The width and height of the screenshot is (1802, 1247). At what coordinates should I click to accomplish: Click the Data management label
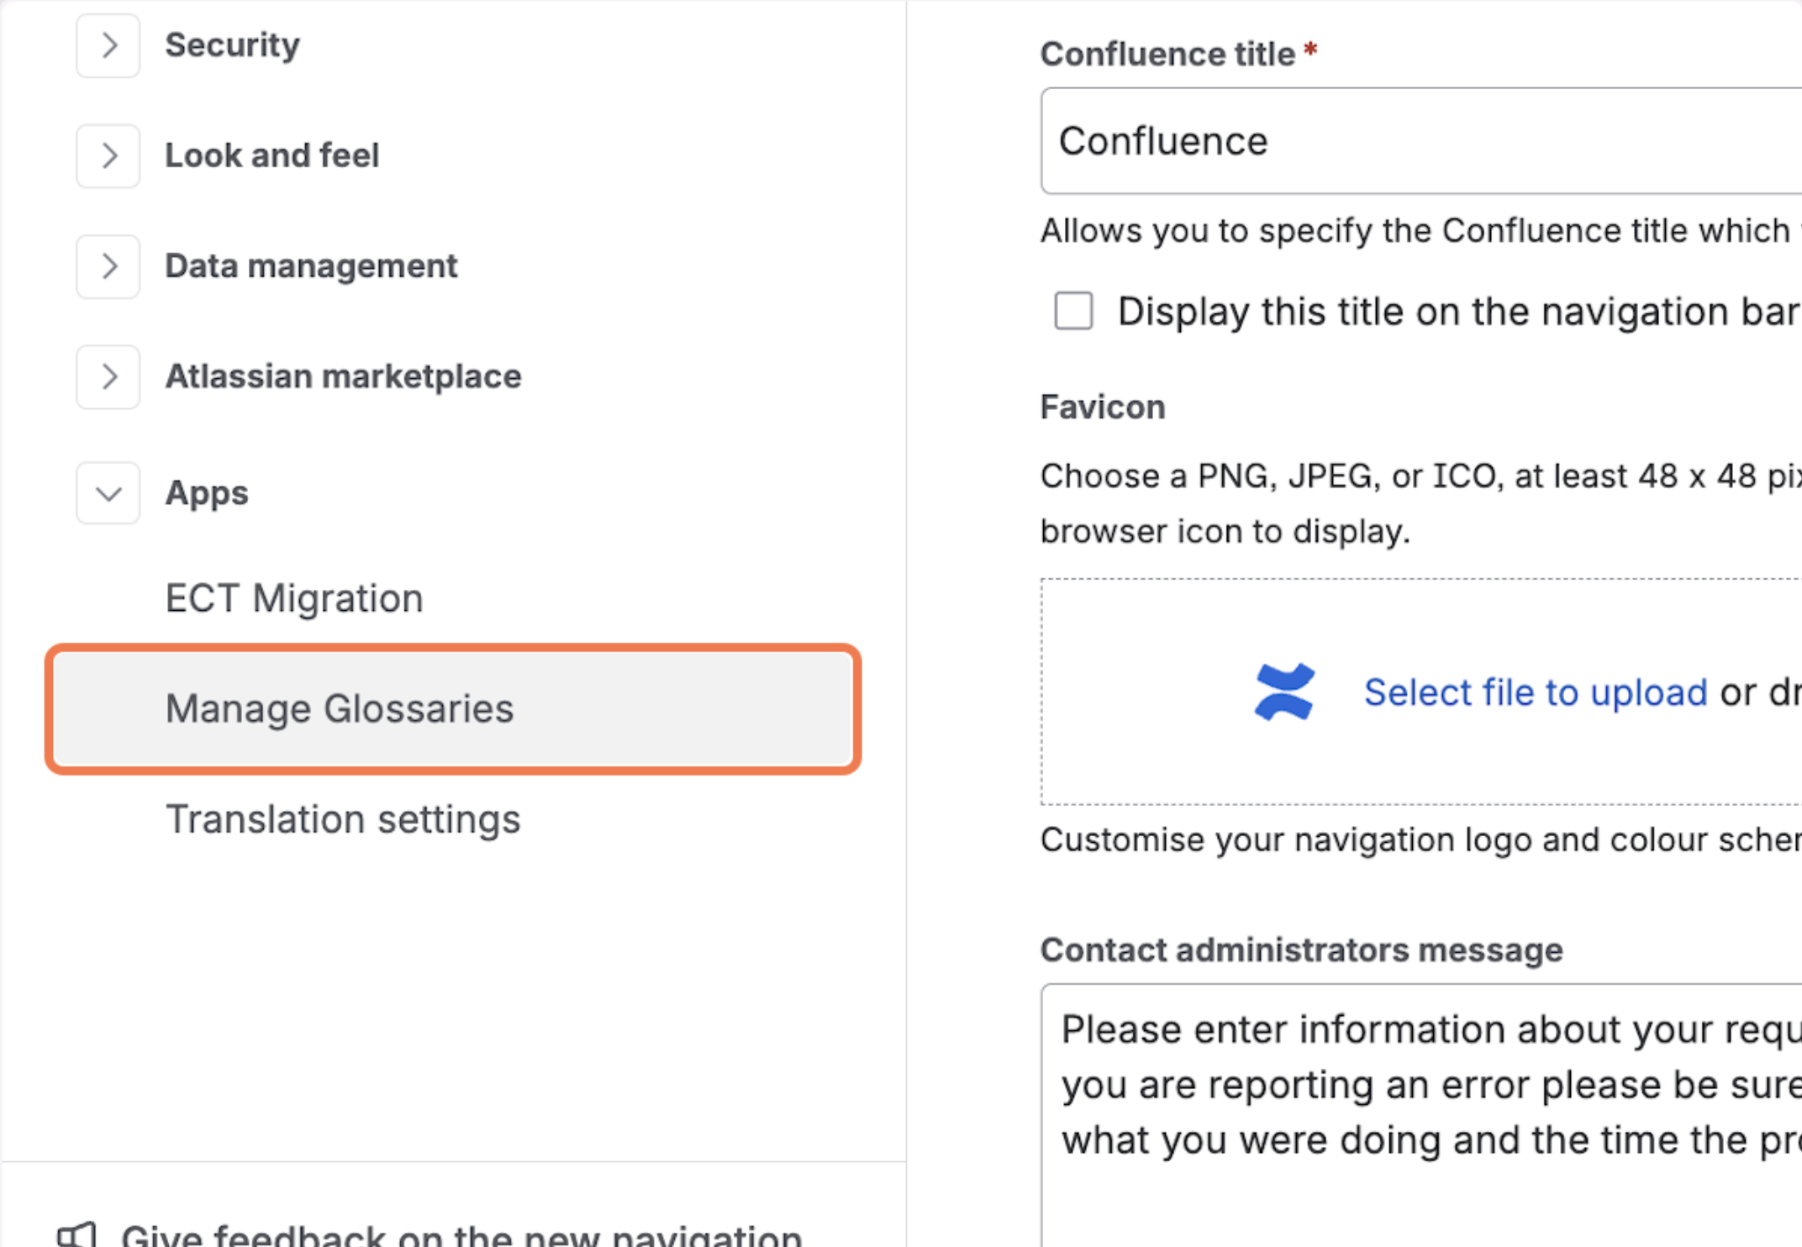[x=311, y=266]
